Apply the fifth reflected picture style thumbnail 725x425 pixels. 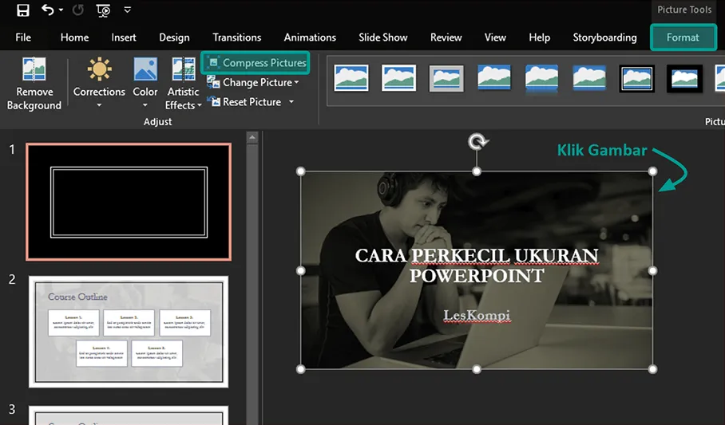pos(541,78)
